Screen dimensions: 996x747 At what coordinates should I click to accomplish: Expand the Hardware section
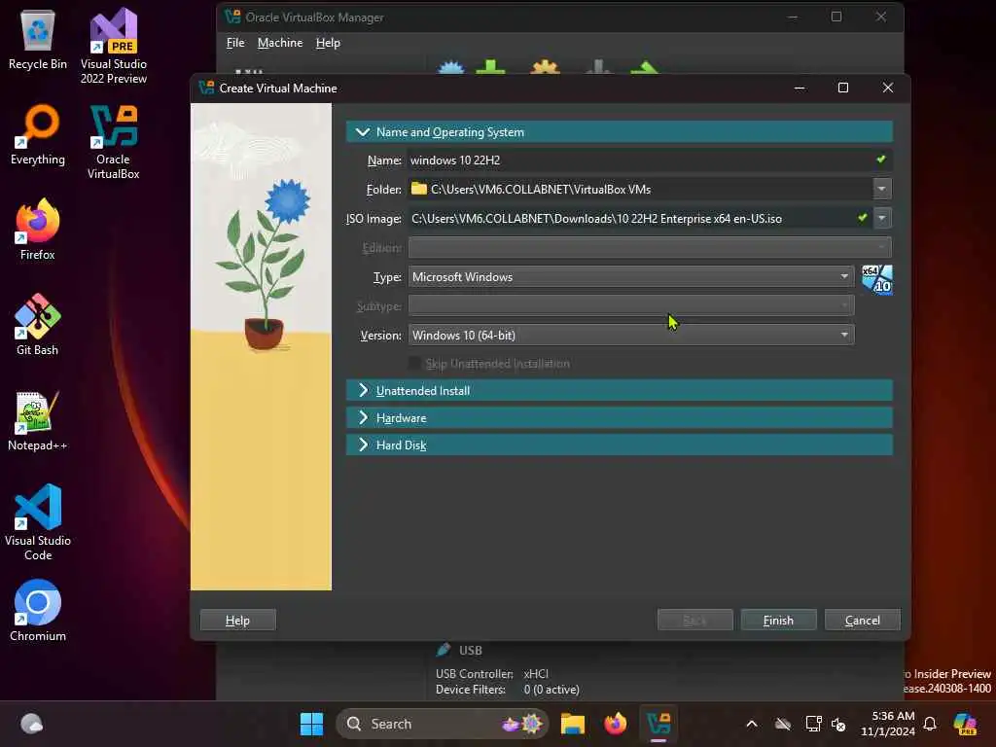coord(620,418)
